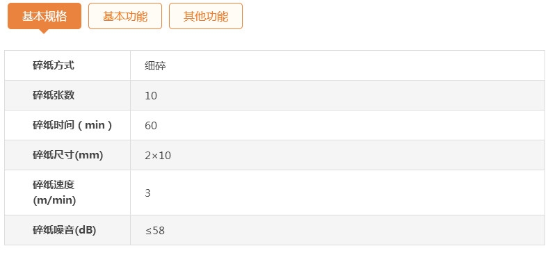Viewport: 548px width, 253px height.
Task: Select the 基本规格 tab
Action: click(45, 16)
